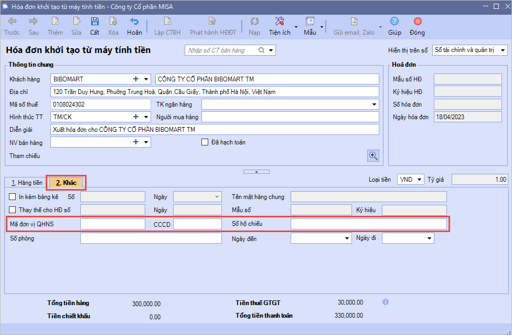Enable the Đã hạch toán checkbox

[x=205, y=142]
